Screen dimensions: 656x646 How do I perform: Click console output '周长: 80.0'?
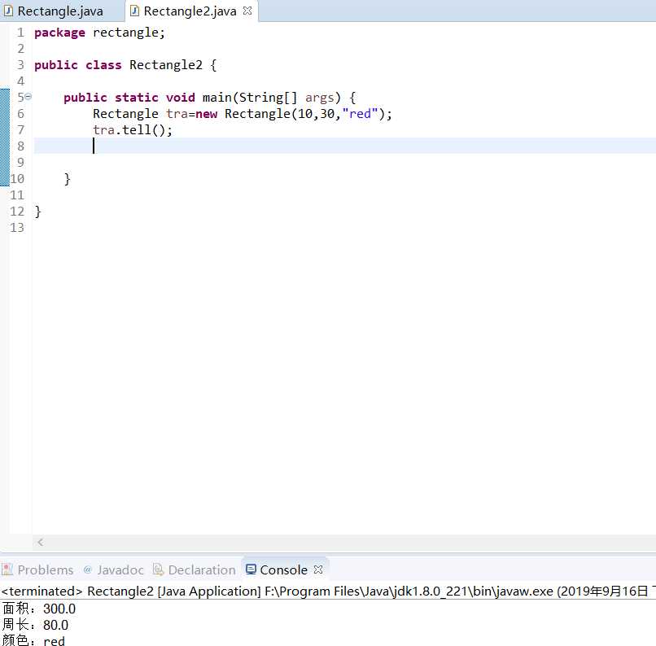pyautogui.click(x=35, y=625)
